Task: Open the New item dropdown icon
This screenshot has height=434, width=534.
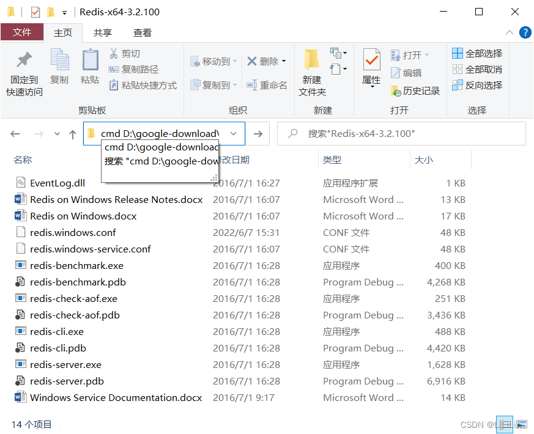Action: [x=338, y=53]
